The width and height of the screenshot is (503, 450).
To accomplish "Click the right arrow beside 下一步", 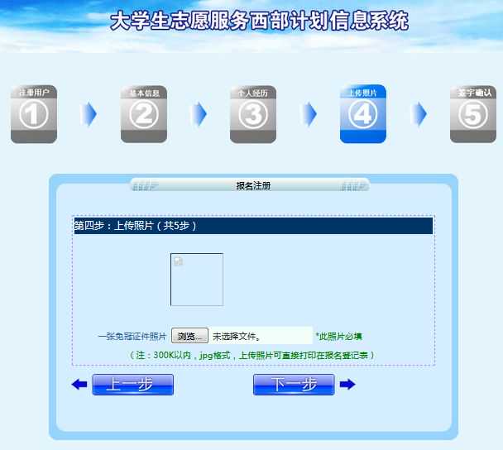I will click(x=347, y=385).
